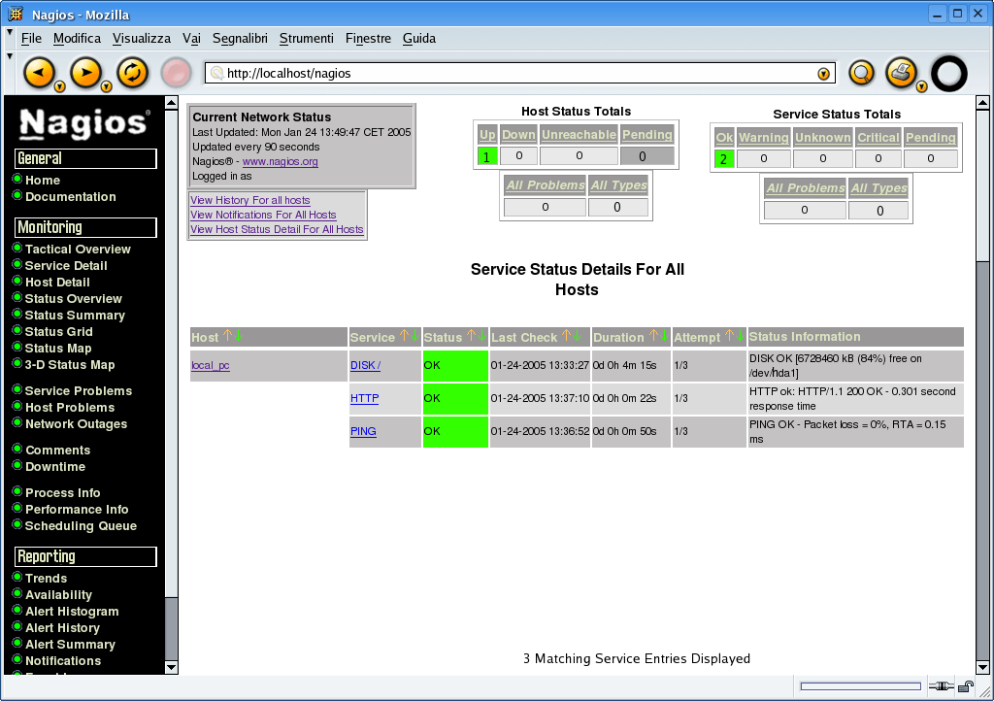Open security info via status bar padlock
Screen dimensions: 994x701
[x=966, y=686]
